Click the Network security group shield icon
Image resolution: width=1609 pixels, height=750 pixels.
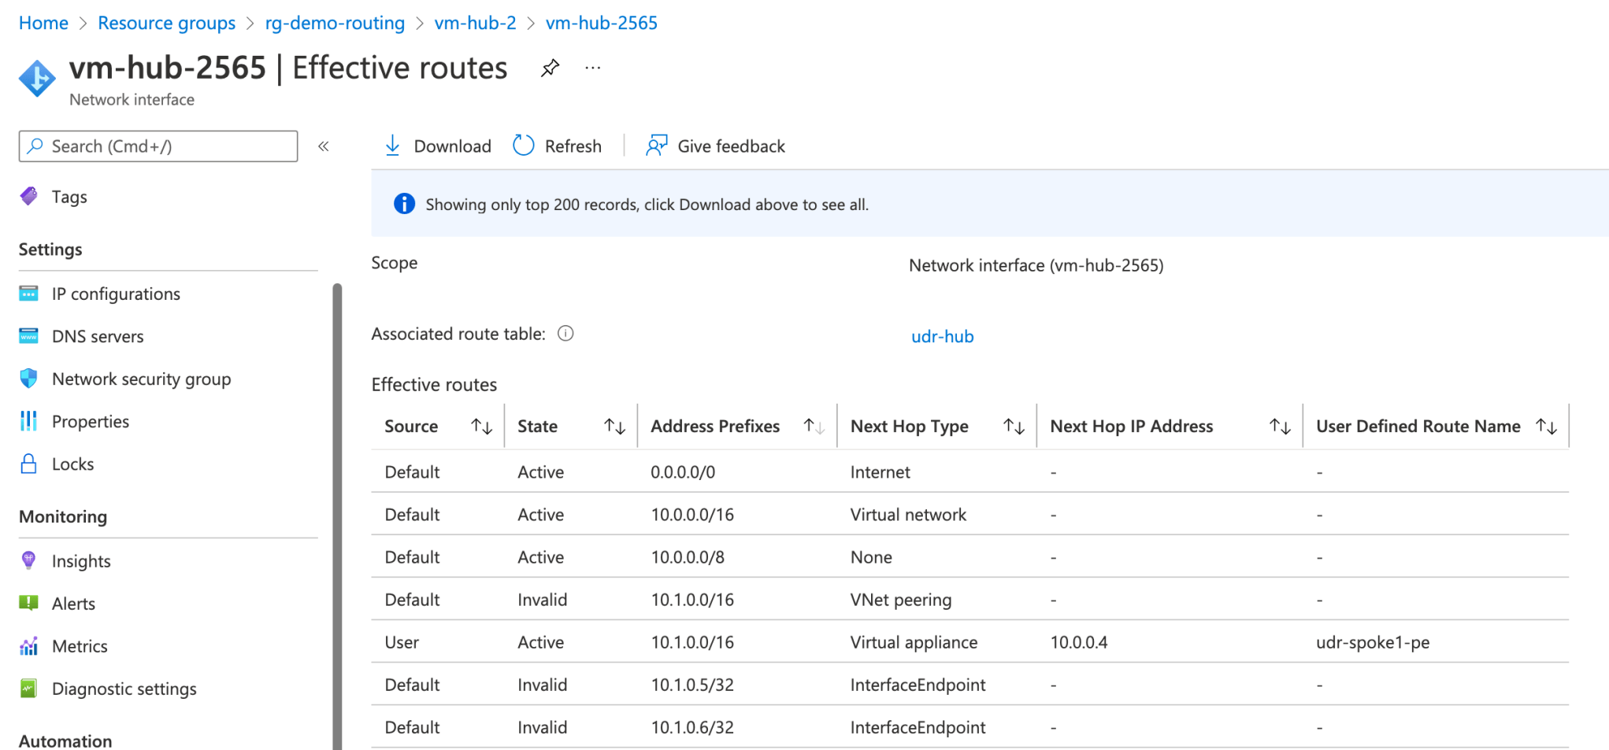(29, 379)
